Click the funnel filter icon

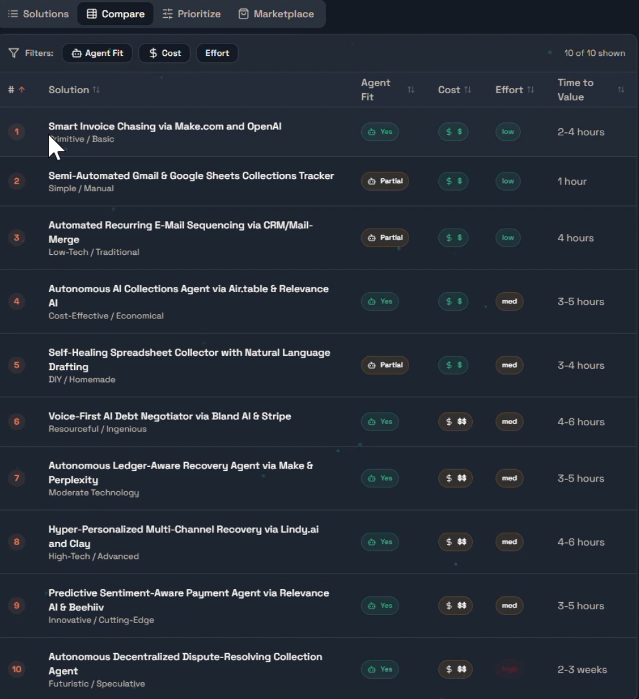click(14, 53)
